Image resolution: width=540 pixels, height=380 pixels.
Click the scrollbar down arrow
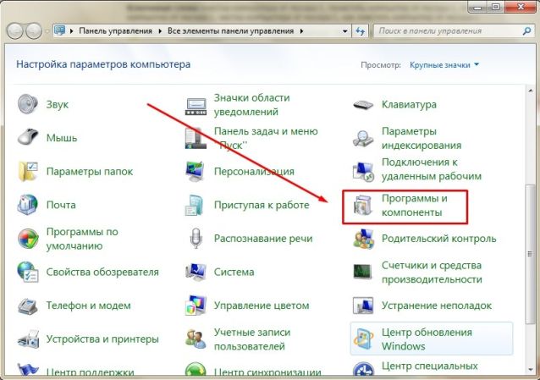coord(530,370)
